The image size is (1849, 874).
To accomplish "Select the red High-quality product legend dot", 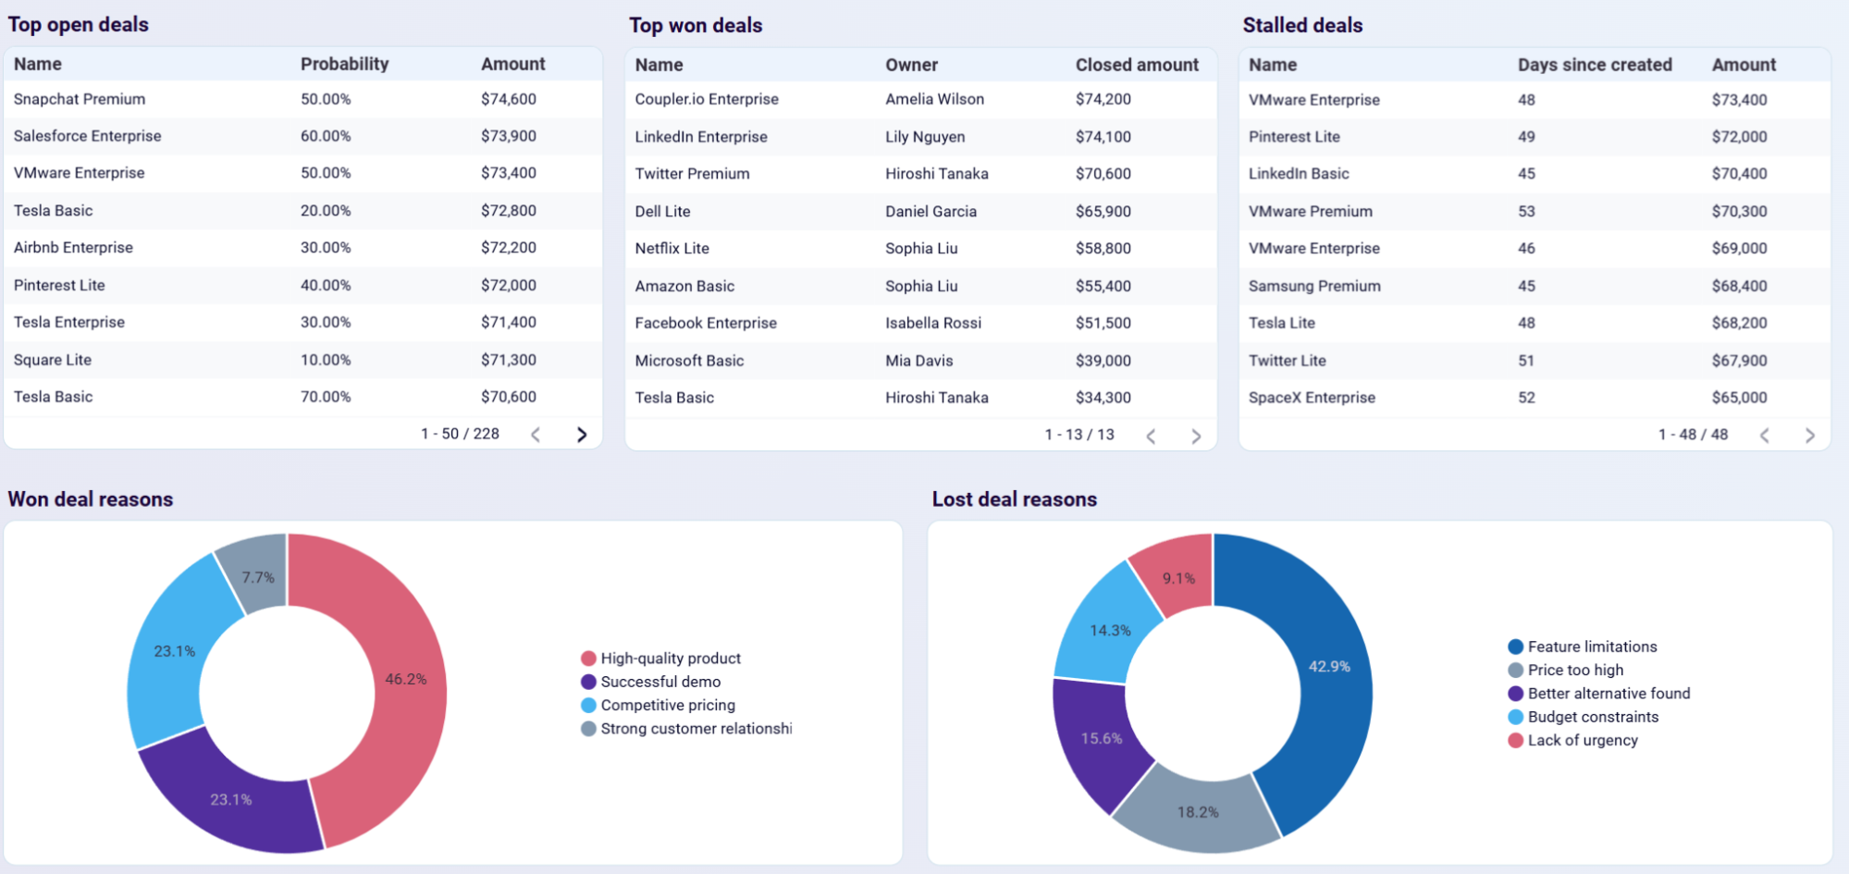I will point(587,658).
